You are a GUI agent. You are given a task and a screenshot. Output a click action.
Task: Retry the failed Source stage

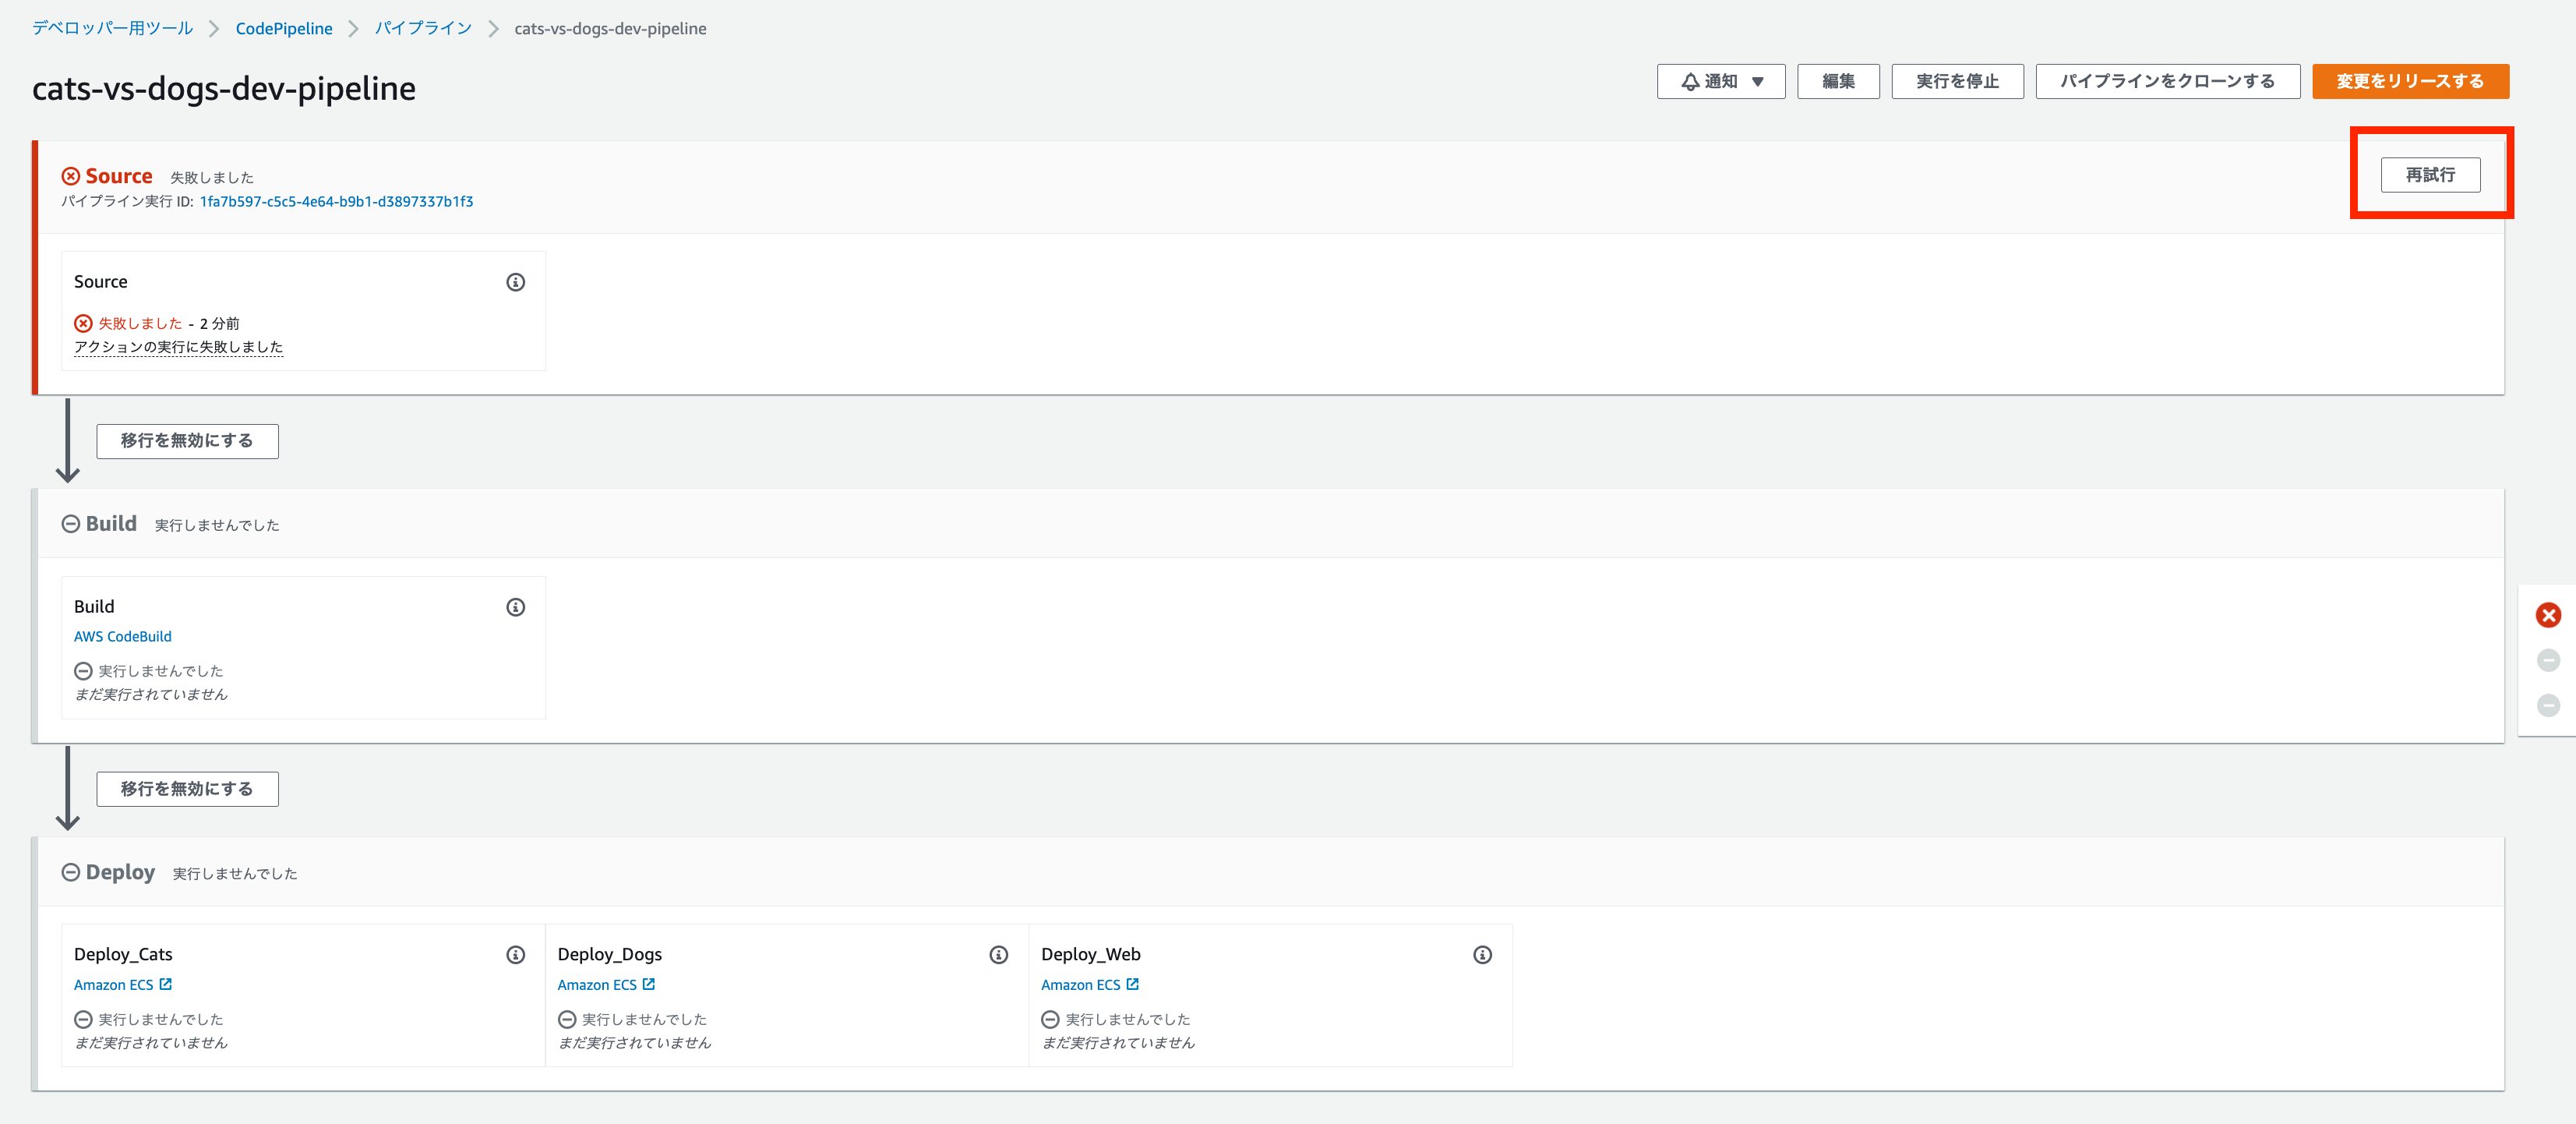tap(2431, 174)
